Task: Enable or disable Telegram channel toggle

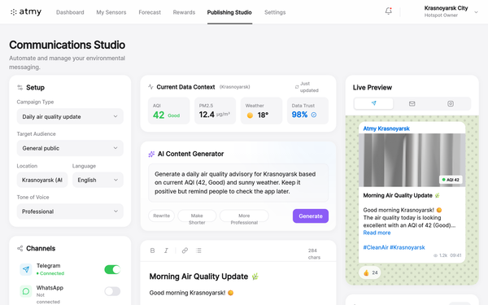Action: [x=112, y=269]
